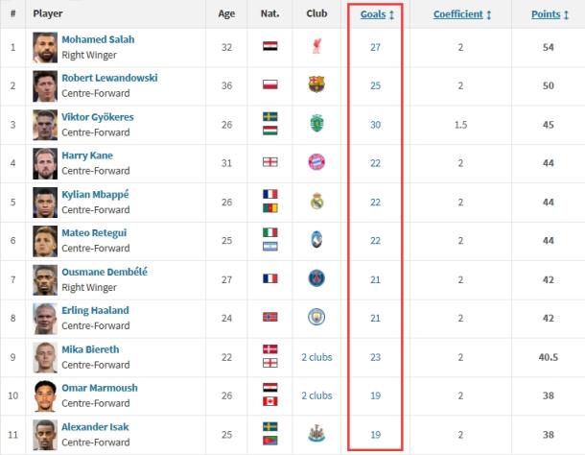The image size is (585, 455).
Task: Click the Liverpool club crest icon
Action: [x=316, y=47]
